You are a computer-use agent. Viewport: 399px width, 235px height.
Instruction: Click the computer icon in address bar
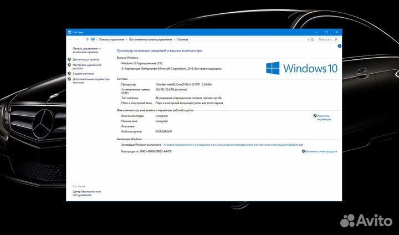[93, 39]
